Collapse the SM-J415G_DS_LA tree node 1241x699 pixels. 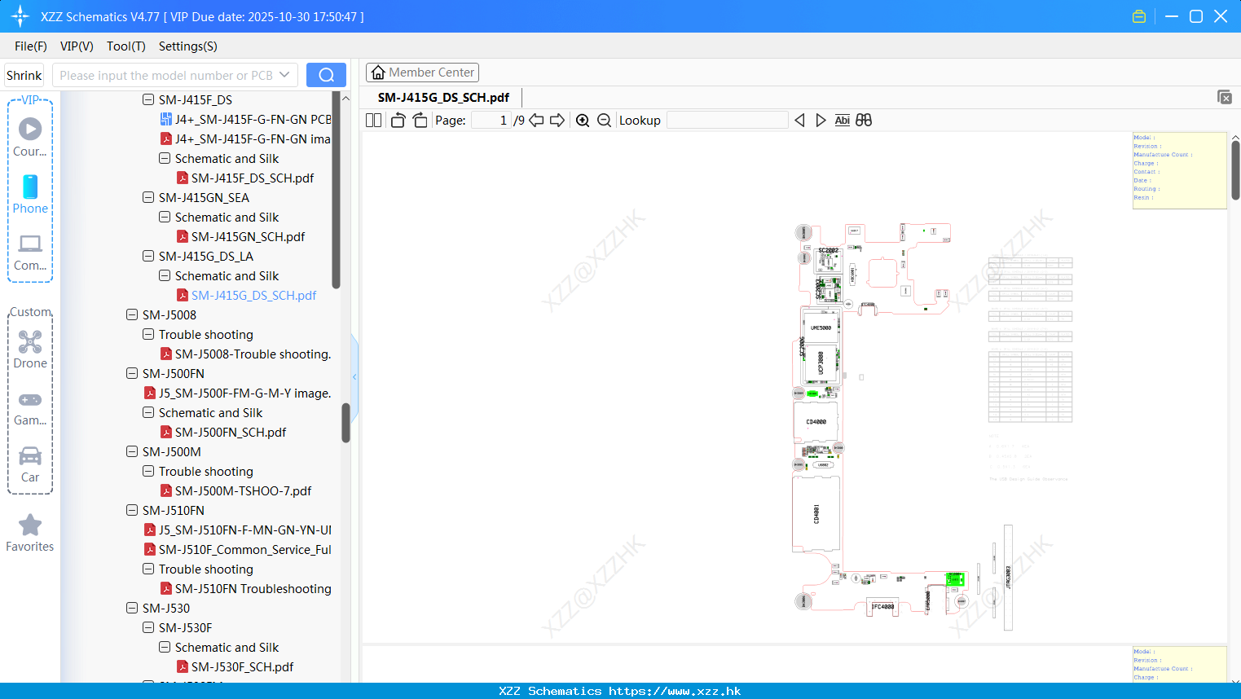tap(148, 256)
